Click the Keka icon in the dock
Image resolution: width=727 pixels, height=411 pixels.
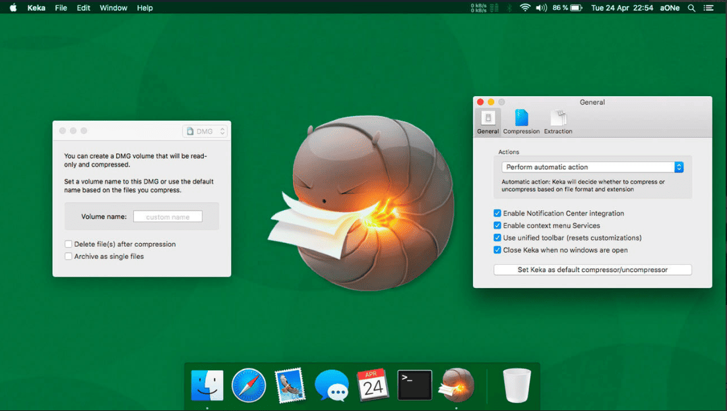pos(457,385)
